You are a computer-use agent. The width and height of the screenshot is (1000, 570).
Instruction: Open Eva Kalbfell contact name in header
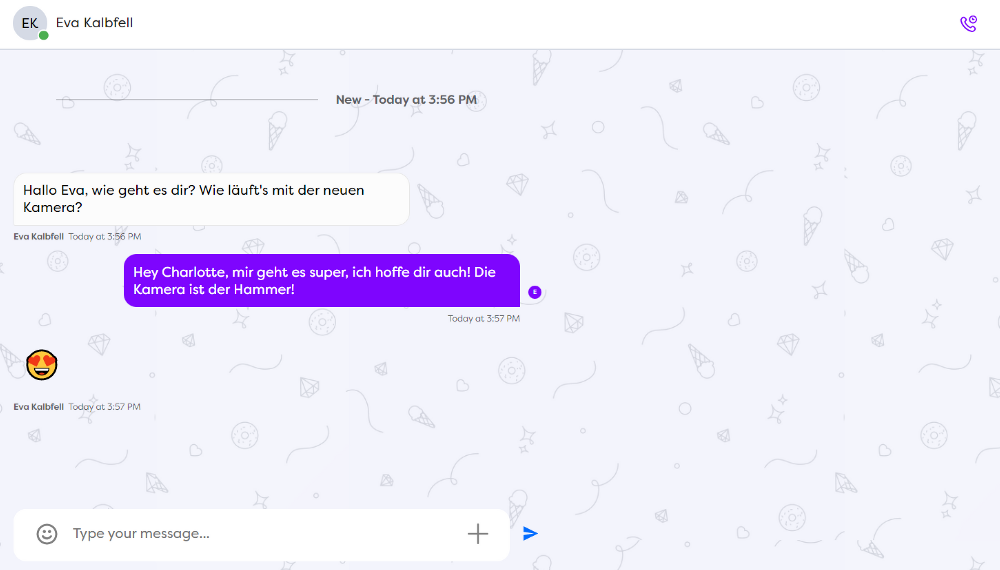[x=94, y=23]
